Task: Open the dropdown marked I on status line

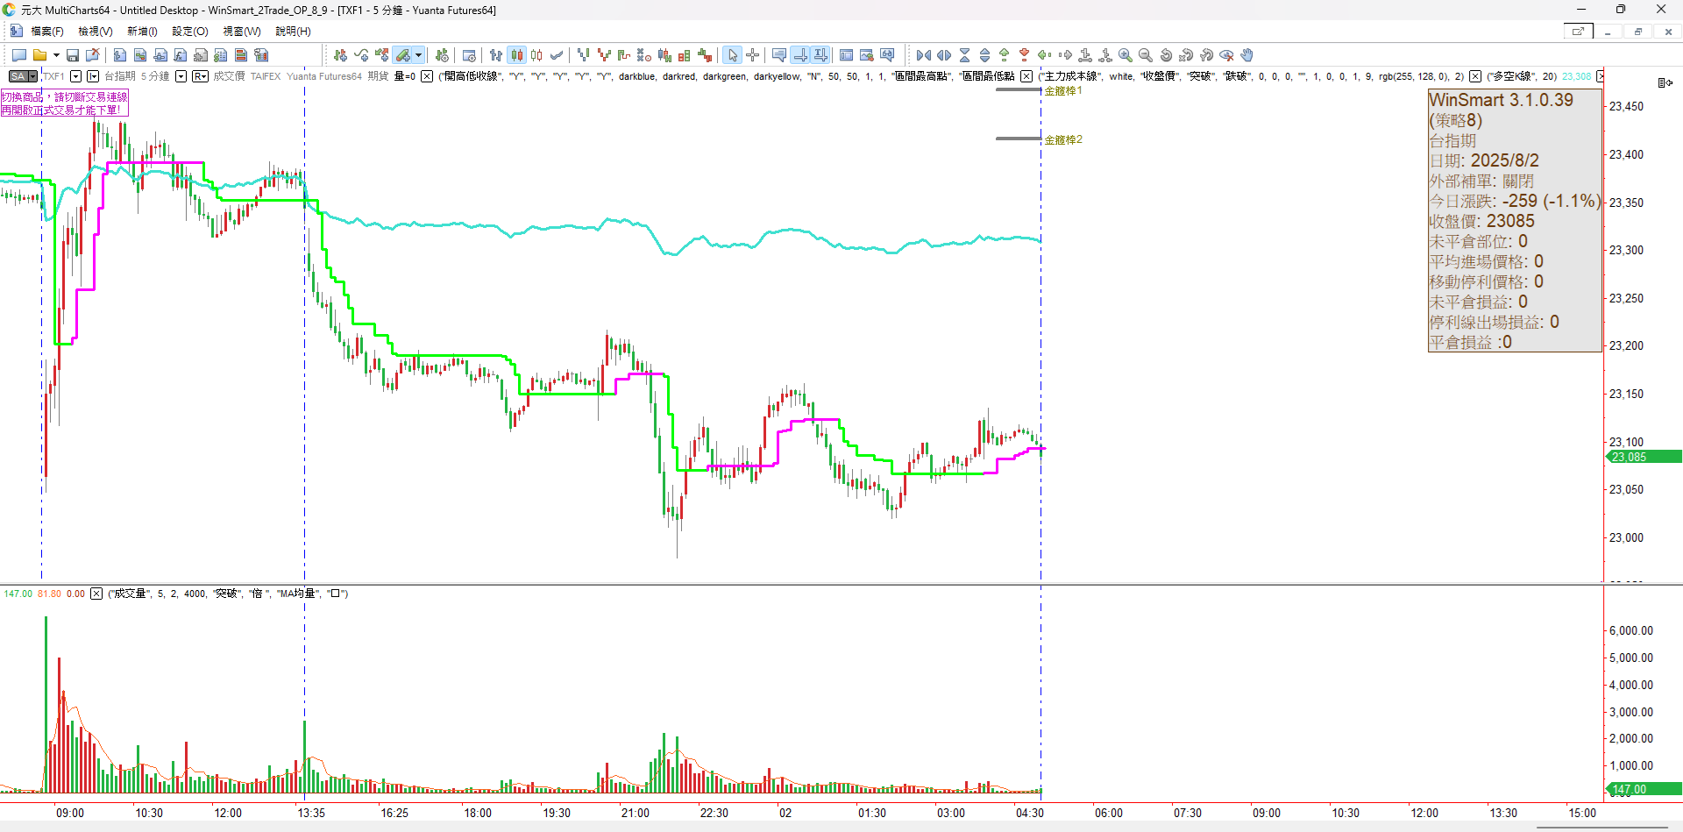Action: point(93,76)
